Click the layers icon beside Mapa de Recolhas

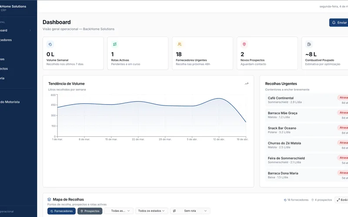(49, 200)
